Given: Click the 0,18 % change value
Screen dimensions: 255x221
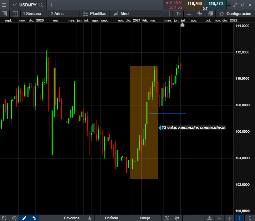Looking at the screenshot, I should click(176, 3).
